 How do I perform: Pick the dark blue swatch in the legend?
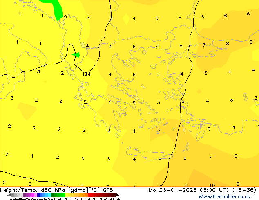pyautogui.click(x=38, y=195)
